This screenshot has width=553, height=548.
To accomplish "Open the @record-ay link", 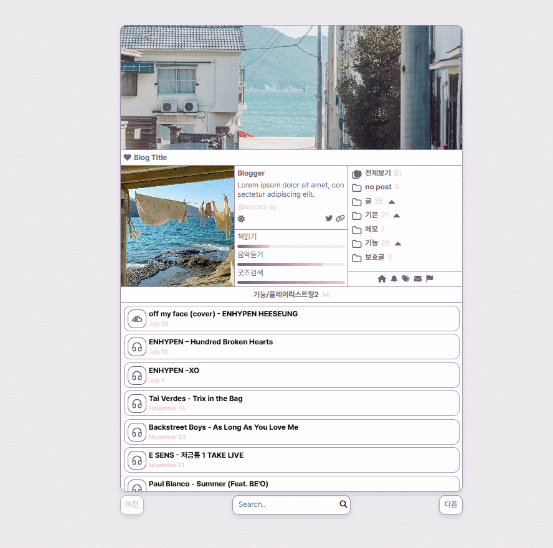I will 257,207.
